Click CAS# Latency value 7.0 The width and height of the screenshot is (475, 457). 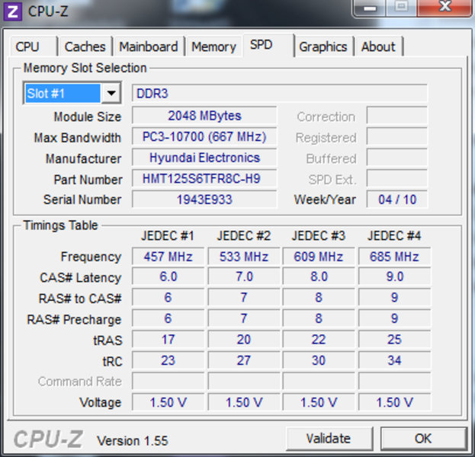pyautogui.click(x=244, y=276)
